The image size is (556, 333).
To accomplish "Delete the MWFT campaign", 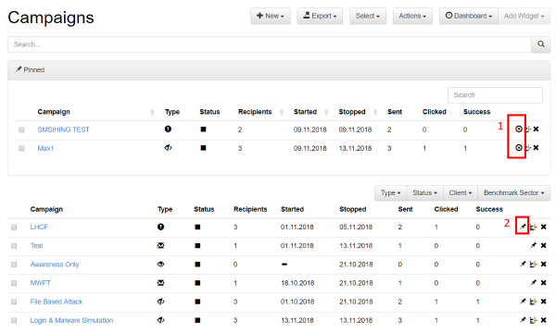I will click(x=544, y=282).
